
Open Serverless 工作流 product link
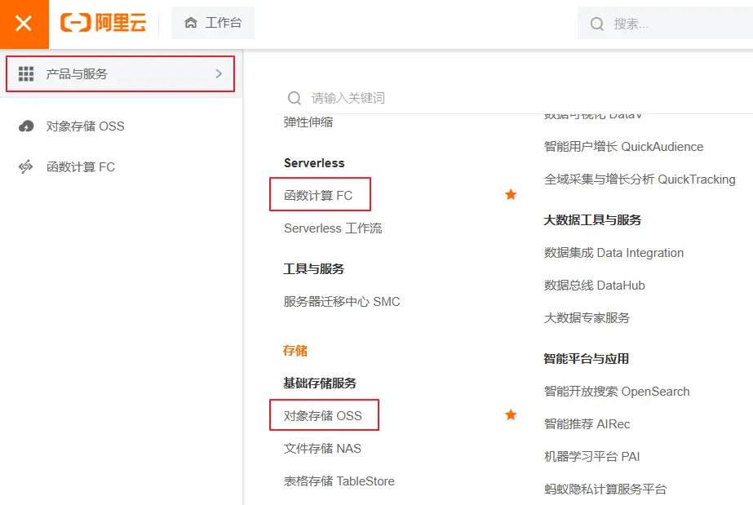(333, 228)
